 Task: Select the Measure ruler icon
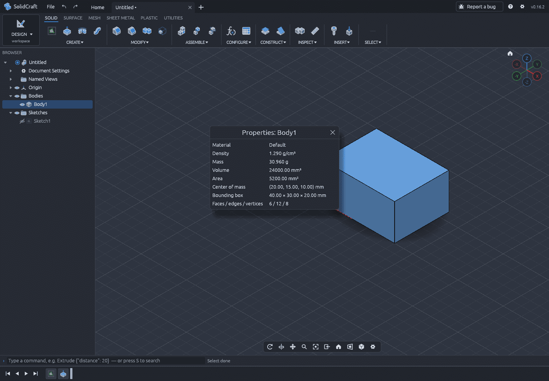coord(315,31)
